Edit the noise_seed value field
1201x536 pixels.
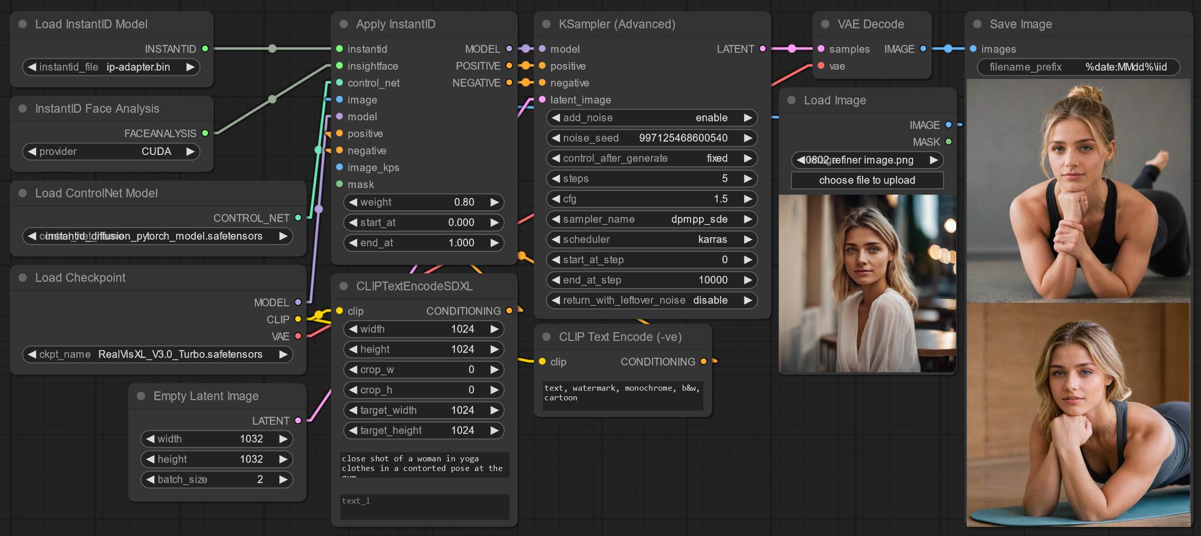652,138
